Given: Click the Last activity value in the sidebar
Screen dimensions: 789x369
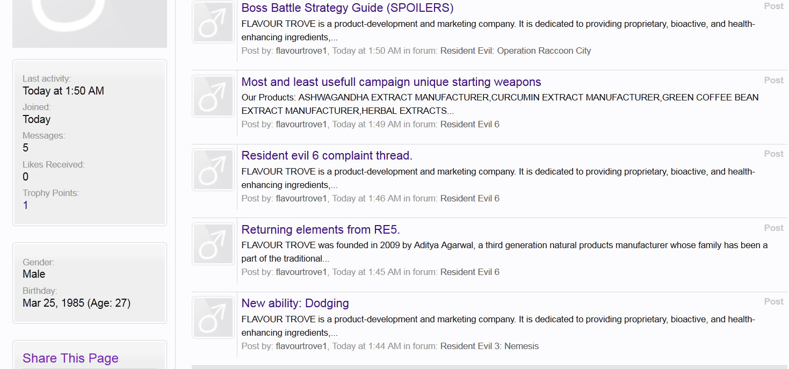Looking at the screenshot, I should pyautogui.click(x=63, y=91).
